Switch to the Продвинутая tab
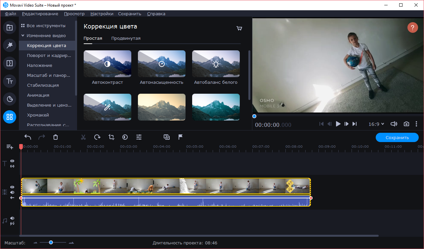This screenshot has height=249, width=424. (x=126, y=38)
